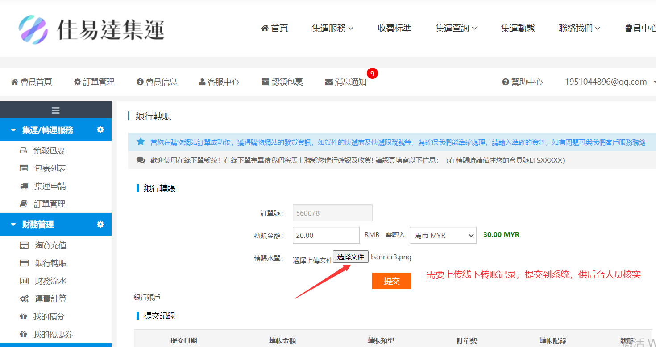Click gear icon beside 財務管理
Screen dimensions: 656x347
click(100, 224)
